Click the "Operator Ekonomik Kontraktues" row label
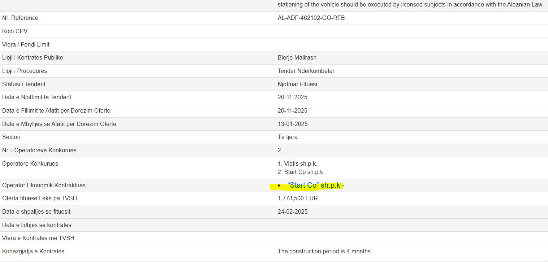 pyautogui.click(x=44, y=185)
